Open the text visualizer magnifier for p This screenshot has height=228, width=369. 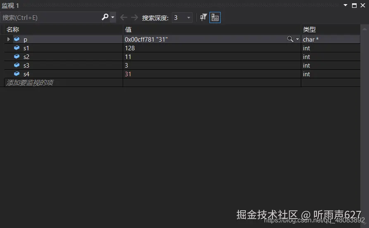290,39
